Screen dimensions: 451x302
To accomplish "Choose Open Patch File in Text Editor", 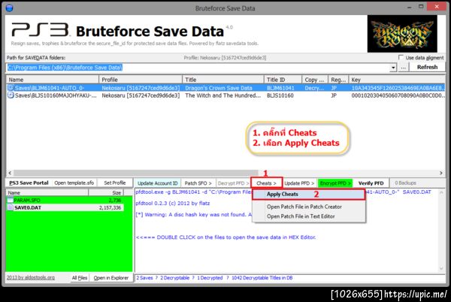I will [301, 216].
